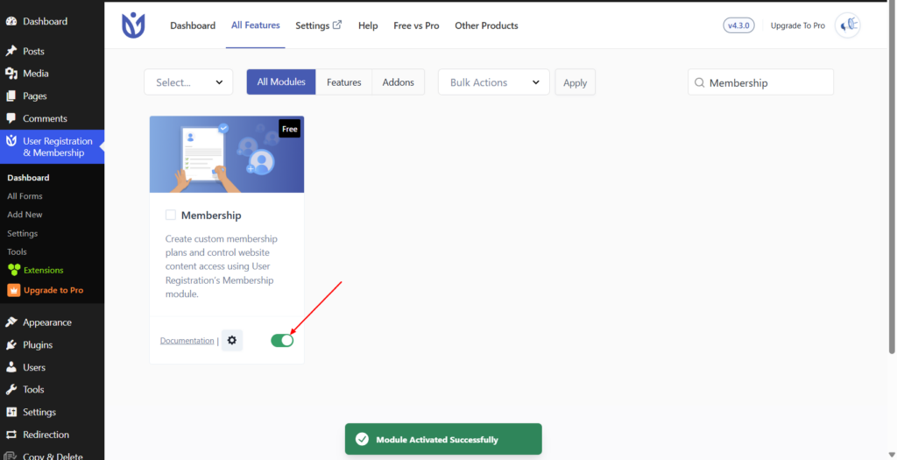Click the Free badge on Membership card
This screenshot has height=460, width=897.
[289, 129]
